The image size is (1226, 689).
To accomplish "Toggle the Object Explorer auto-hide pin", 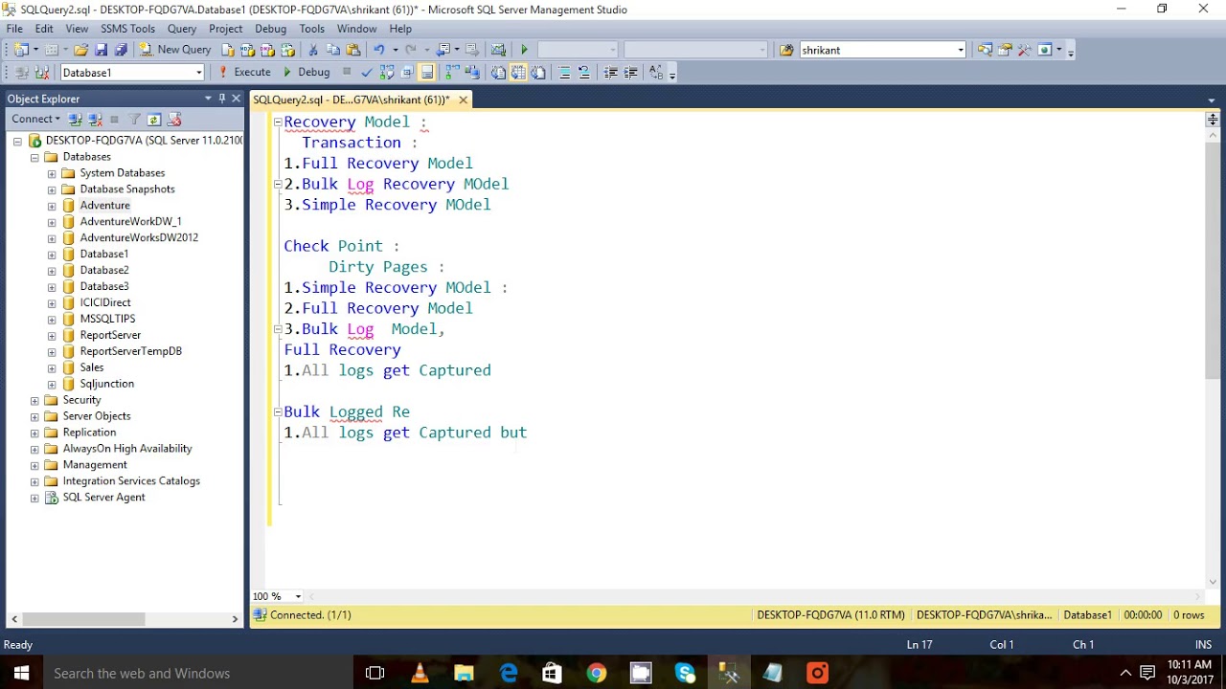I will tap(221, 99).
